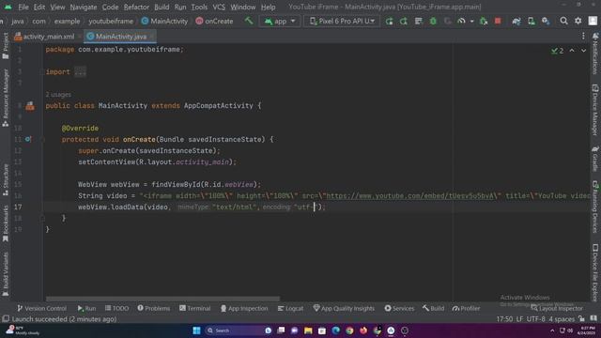Toggle the Build Variants tool window
Image resolution: width=601 pixels, height=338 pixels.
tap(6, 274)
